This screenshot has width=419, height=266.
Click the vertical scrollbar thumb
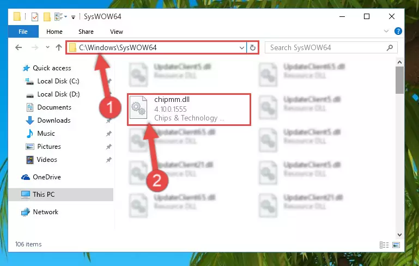(399, 80)
